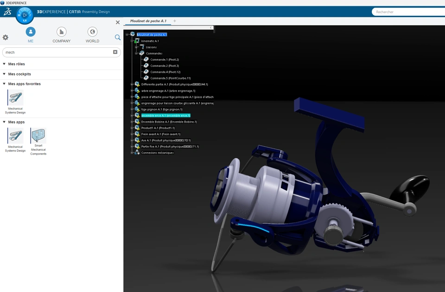The width and height of the screenshot is (445, 292).
Task: Select 'piece d'attache pour tige principale A.1' row
Action: (x=178, y=97)
